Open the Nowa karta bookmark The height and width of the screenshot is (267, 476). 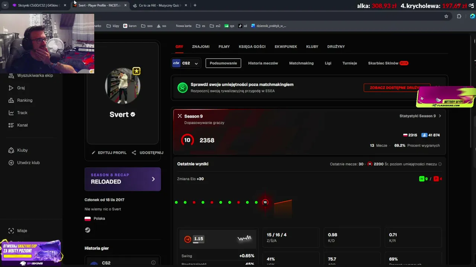coord(184,26)
